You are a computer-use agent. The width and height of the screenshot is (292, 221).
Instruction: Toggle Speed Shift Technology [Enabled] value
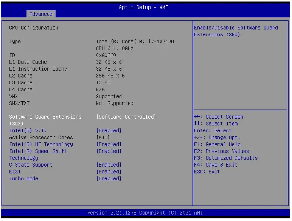coord(109,151)
